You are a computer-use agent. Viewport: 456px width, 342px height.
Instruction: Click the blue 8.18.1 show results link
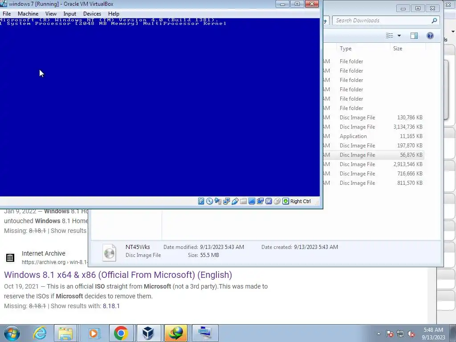tap(111, 306)
